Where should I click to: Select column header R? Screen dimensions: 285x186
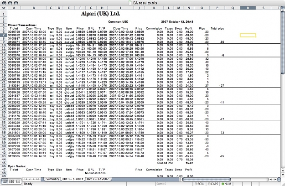coord(248,8)
